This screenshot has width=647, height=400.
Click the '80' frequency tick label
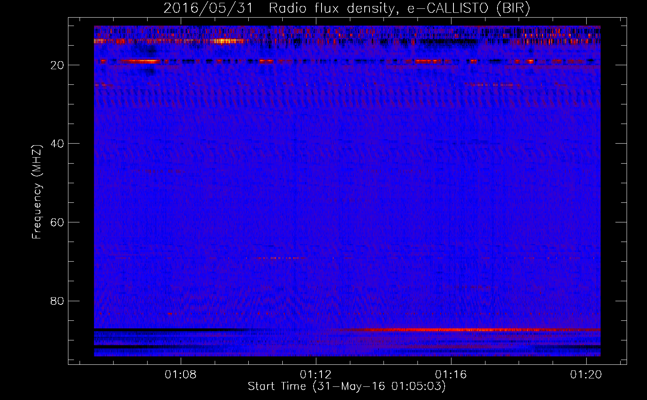[x=57, y=301]
